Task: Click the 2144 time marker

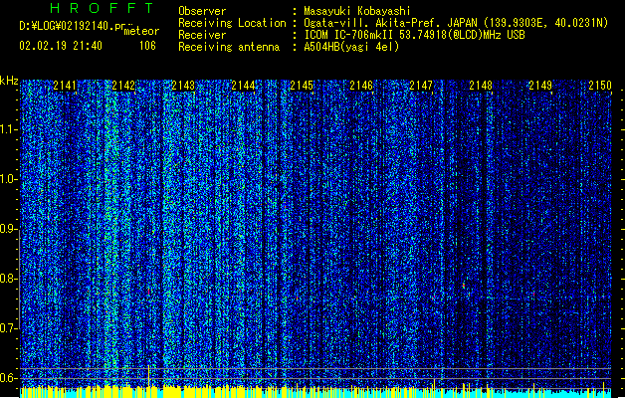Action: point(243,86)
